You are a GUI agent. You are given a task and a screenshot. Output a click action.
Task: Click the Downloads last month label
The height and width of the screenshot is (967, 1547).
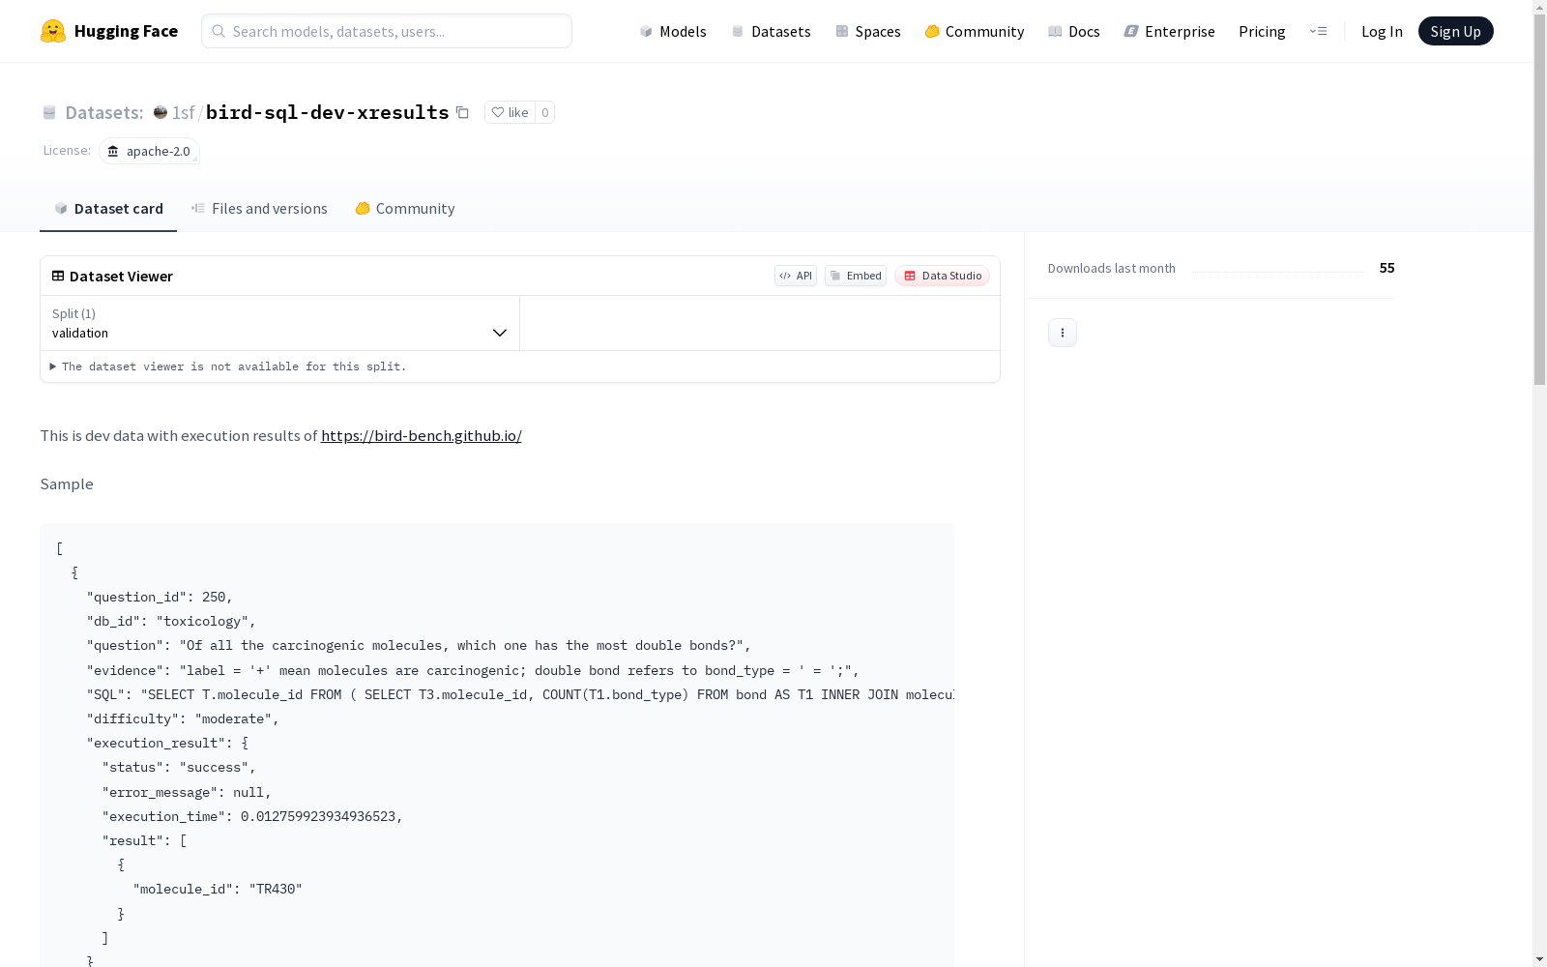tap(1112, 268)
